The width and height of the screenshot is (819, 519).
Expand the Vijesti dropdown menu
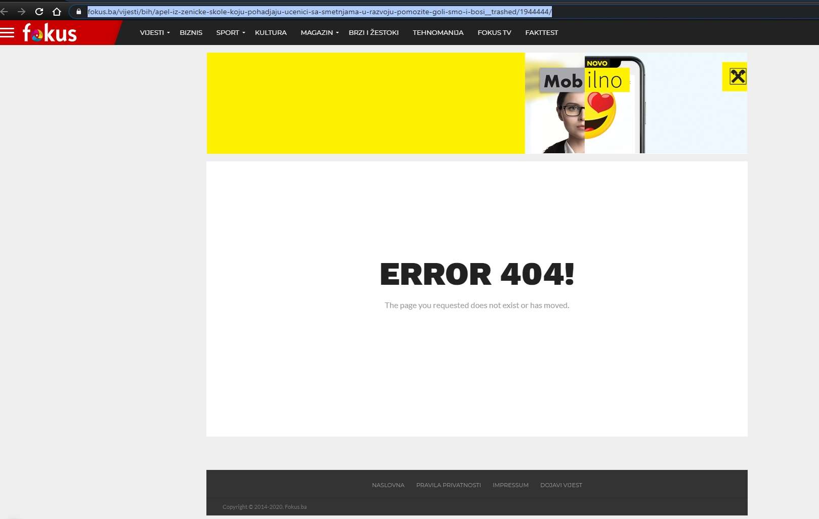pos(154,32)
